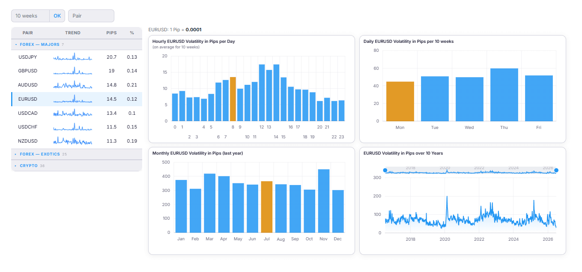The height and width of the screenshot is (272, 582).
Task: Click the hour 23 bar in hourly chart
Action: [x=341, y=111]
